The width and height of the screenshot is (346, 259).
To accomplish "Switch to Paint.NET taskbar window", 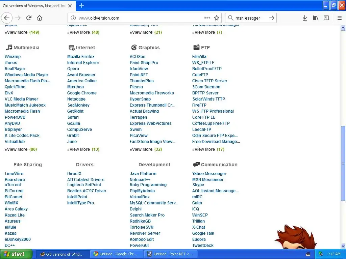I will 171,254.
